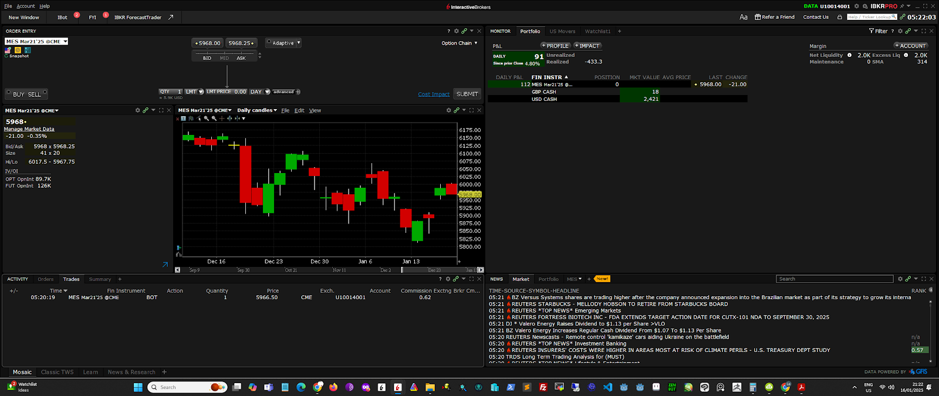Click the SUBMIT order button

[x=467, y=94]
